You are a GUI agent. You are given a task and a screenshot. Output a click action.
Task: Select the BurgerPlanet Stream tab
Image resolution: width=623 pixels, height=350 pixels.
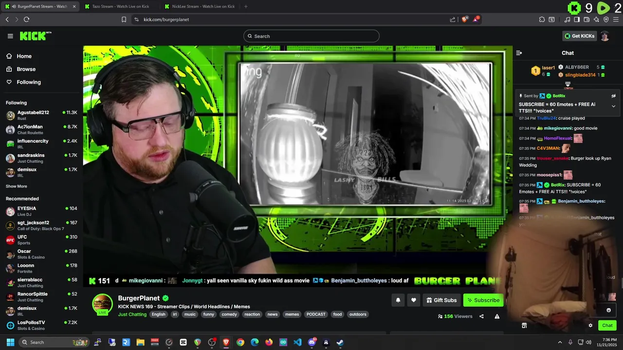coord(40,6)
